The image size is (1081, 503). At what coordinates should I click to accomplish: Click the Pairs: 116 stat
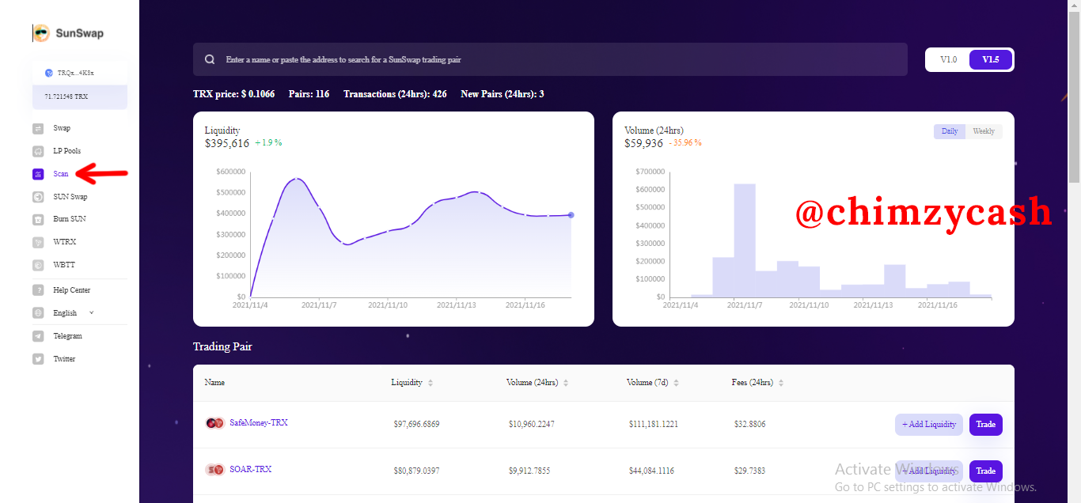309,94
